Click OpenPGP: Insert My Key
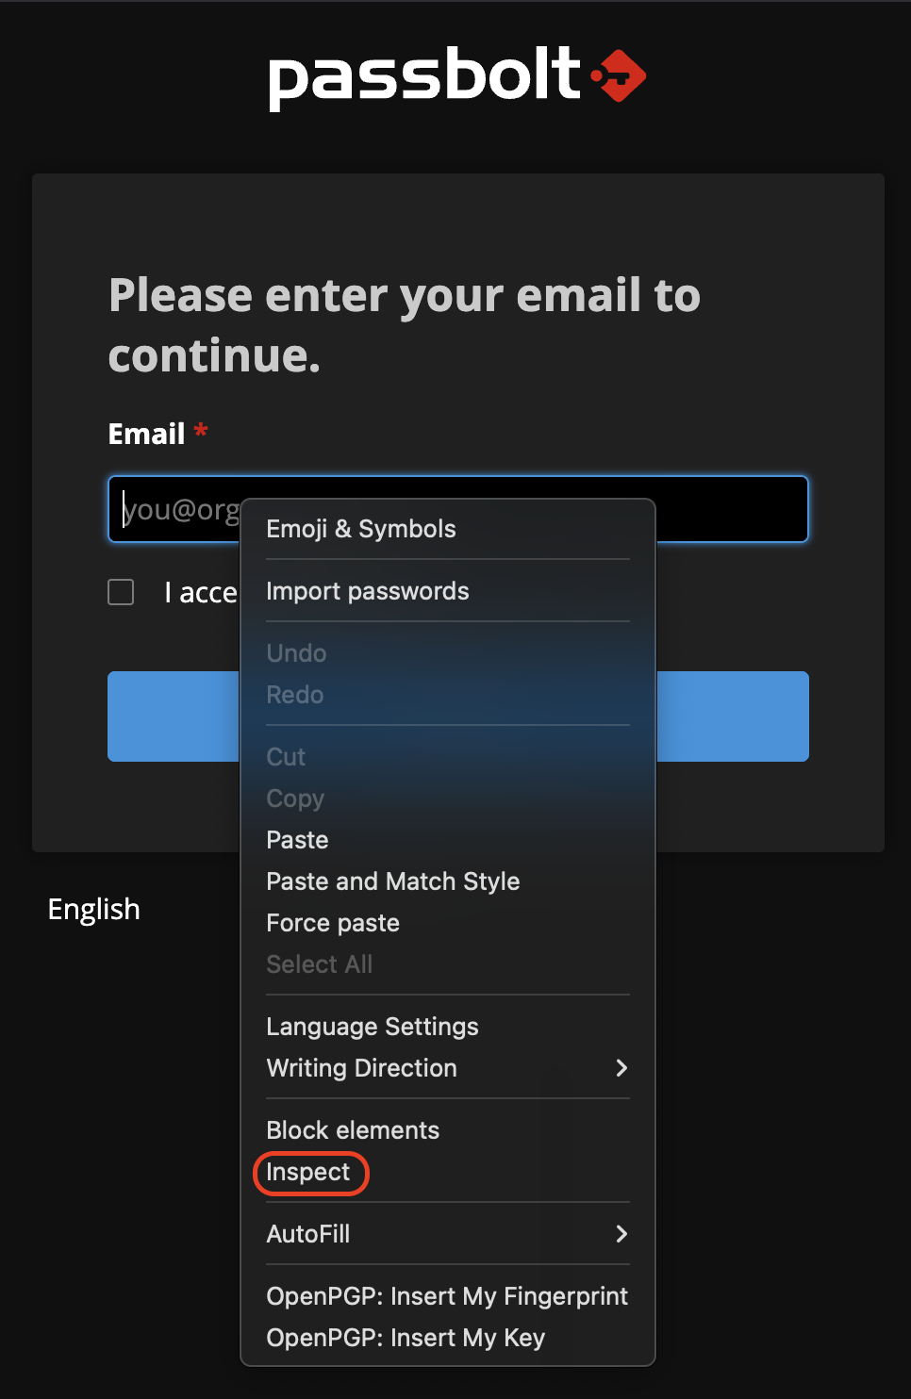This screenshot has width=911, height=1399. [406, 1338]
